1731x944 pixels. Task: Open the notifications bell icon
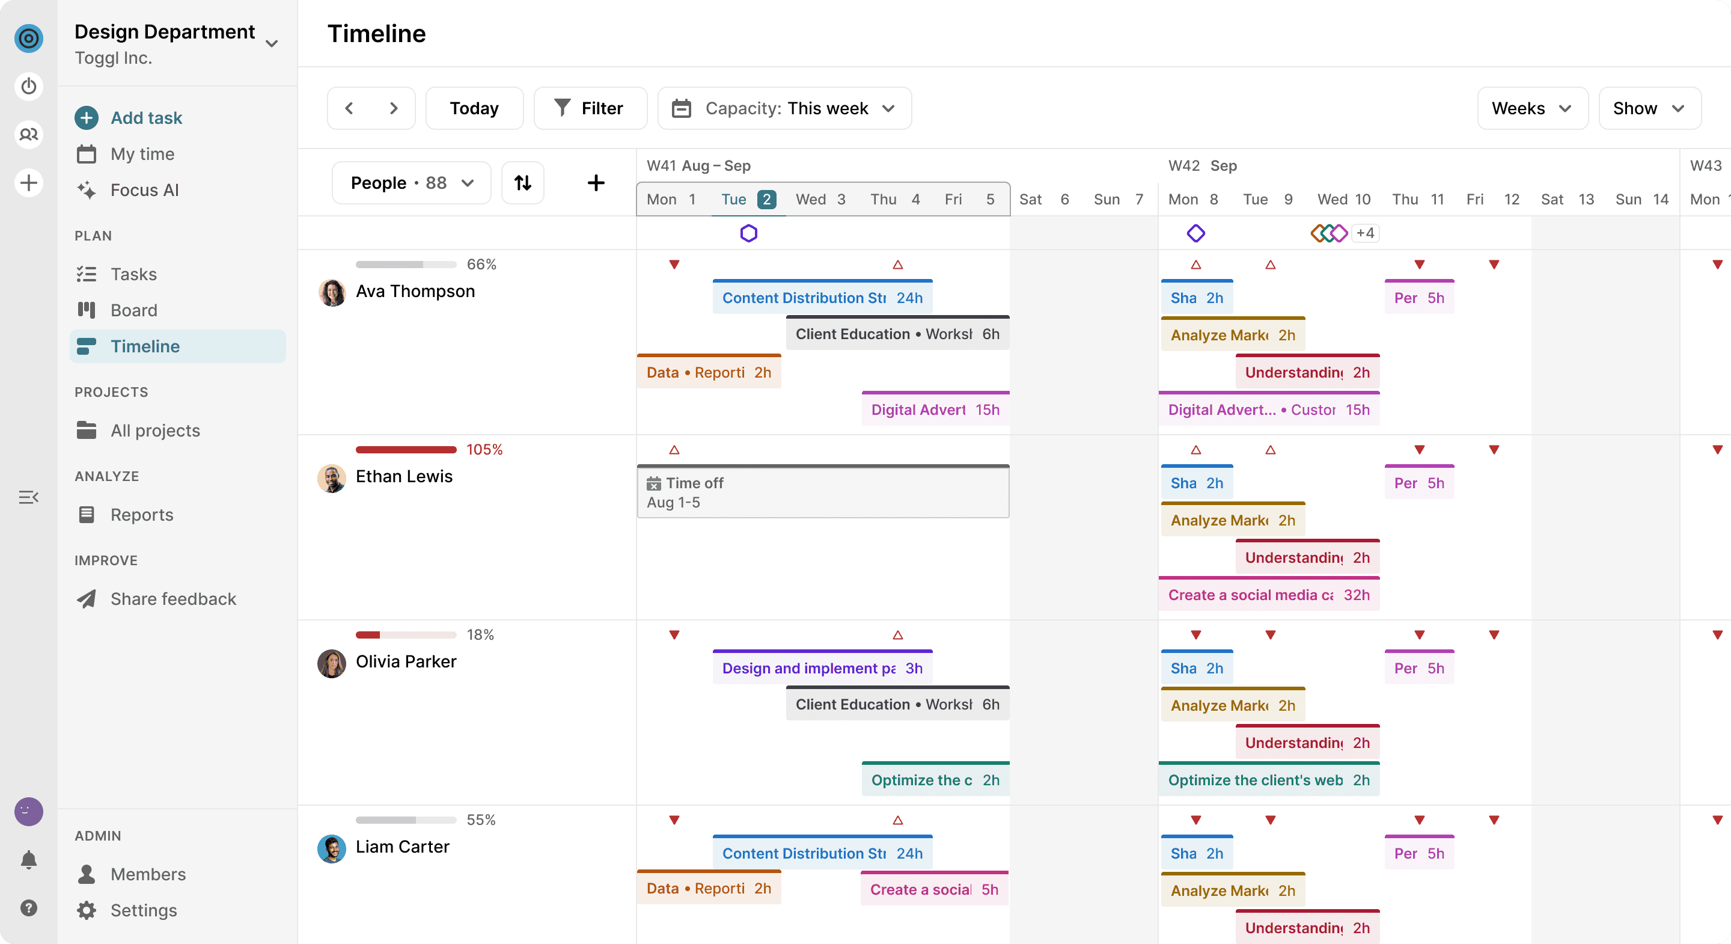tap(28, 859)
